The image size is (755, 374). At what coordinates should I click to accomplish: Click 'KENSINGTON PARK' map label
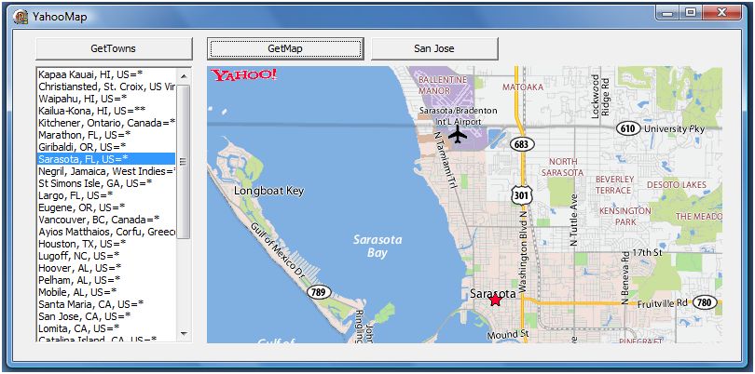click(625, 217)
